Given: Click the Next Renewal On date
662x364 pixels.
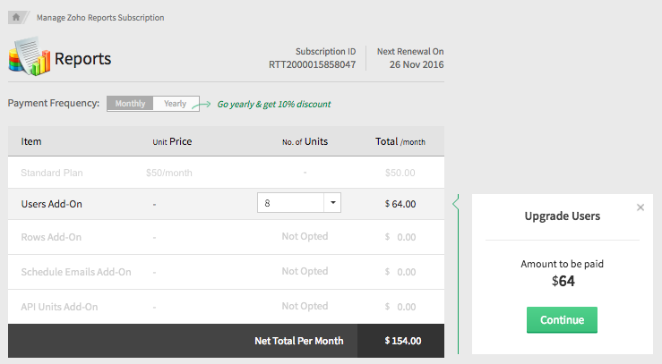Looking at the screenshot, I should [x=417, y=64].
